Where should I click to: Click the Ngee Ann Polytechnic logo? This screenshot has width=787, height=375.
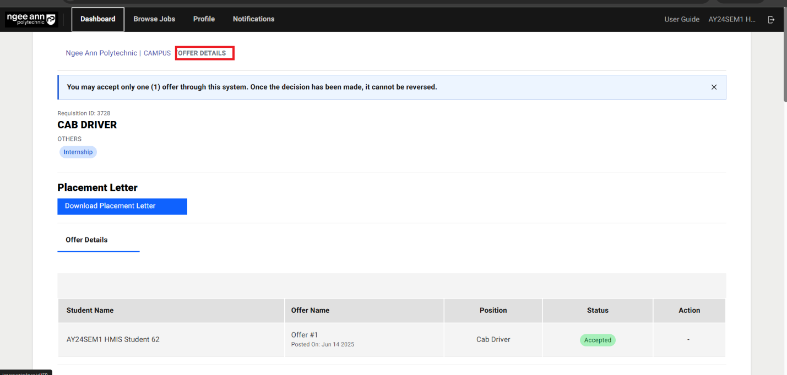[31, 19]
